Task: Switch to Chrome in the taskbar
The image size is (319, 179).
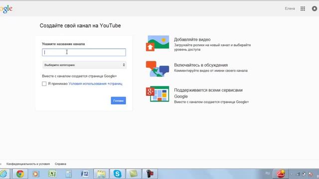Action: 20,174
